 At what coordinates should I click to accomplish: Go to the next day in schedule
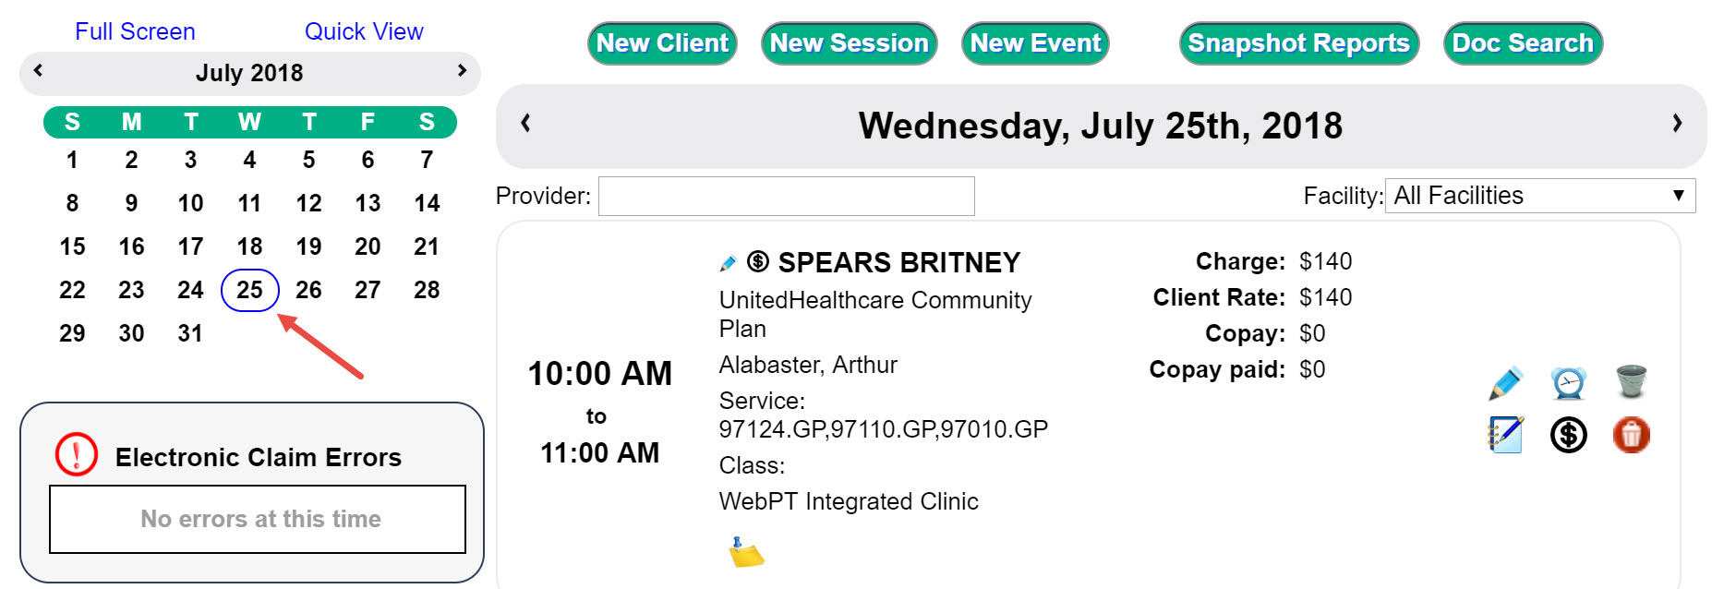1677,123
